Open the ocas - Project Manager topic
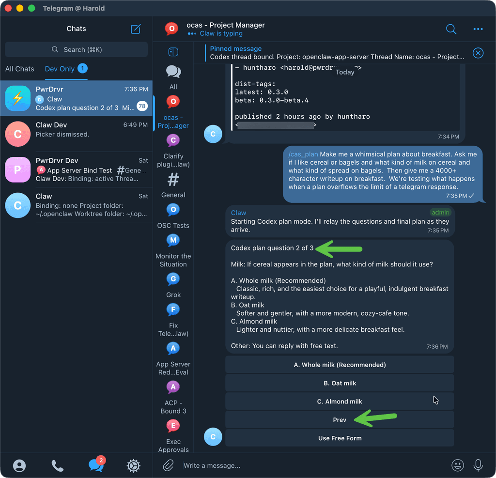Viewport: 496px width, 478px height. click(173, 112)
